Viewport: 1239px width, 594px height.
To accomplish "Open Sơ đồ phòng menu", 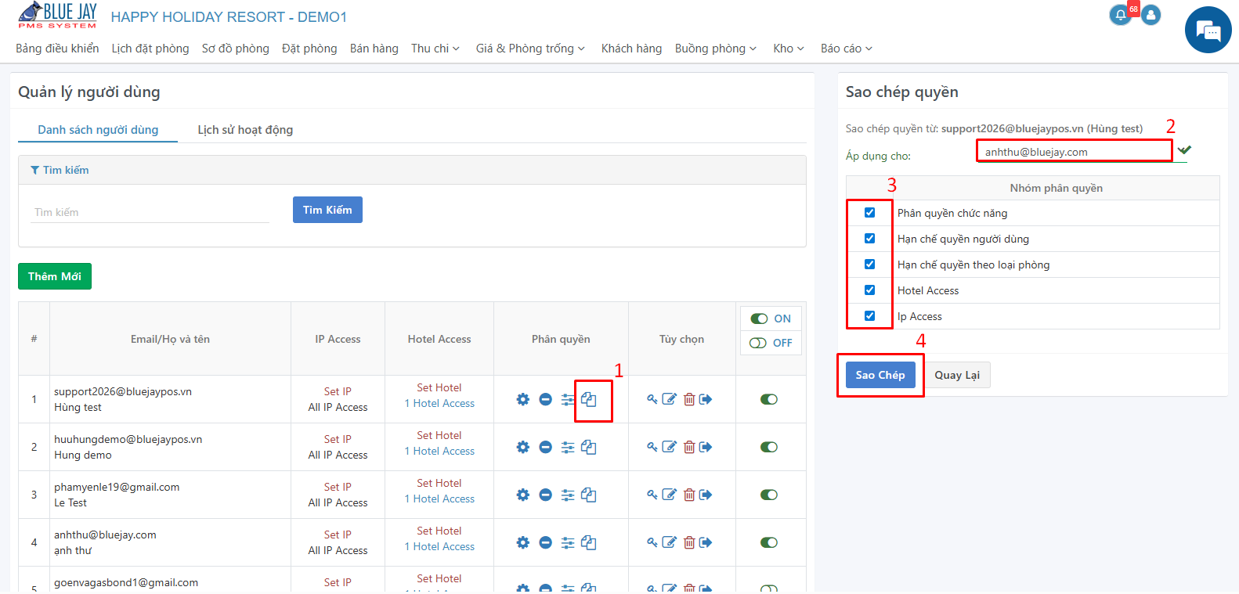I will 236,49.
